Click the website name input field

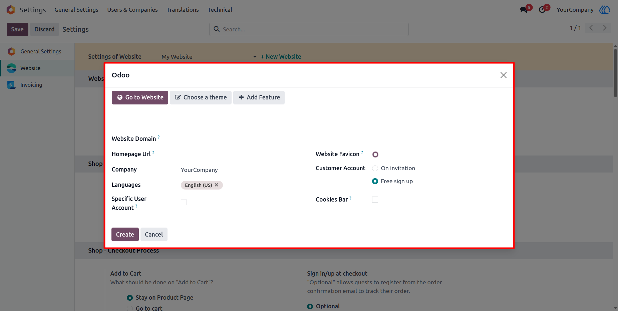pyautogui.click(x=207, y=120)
